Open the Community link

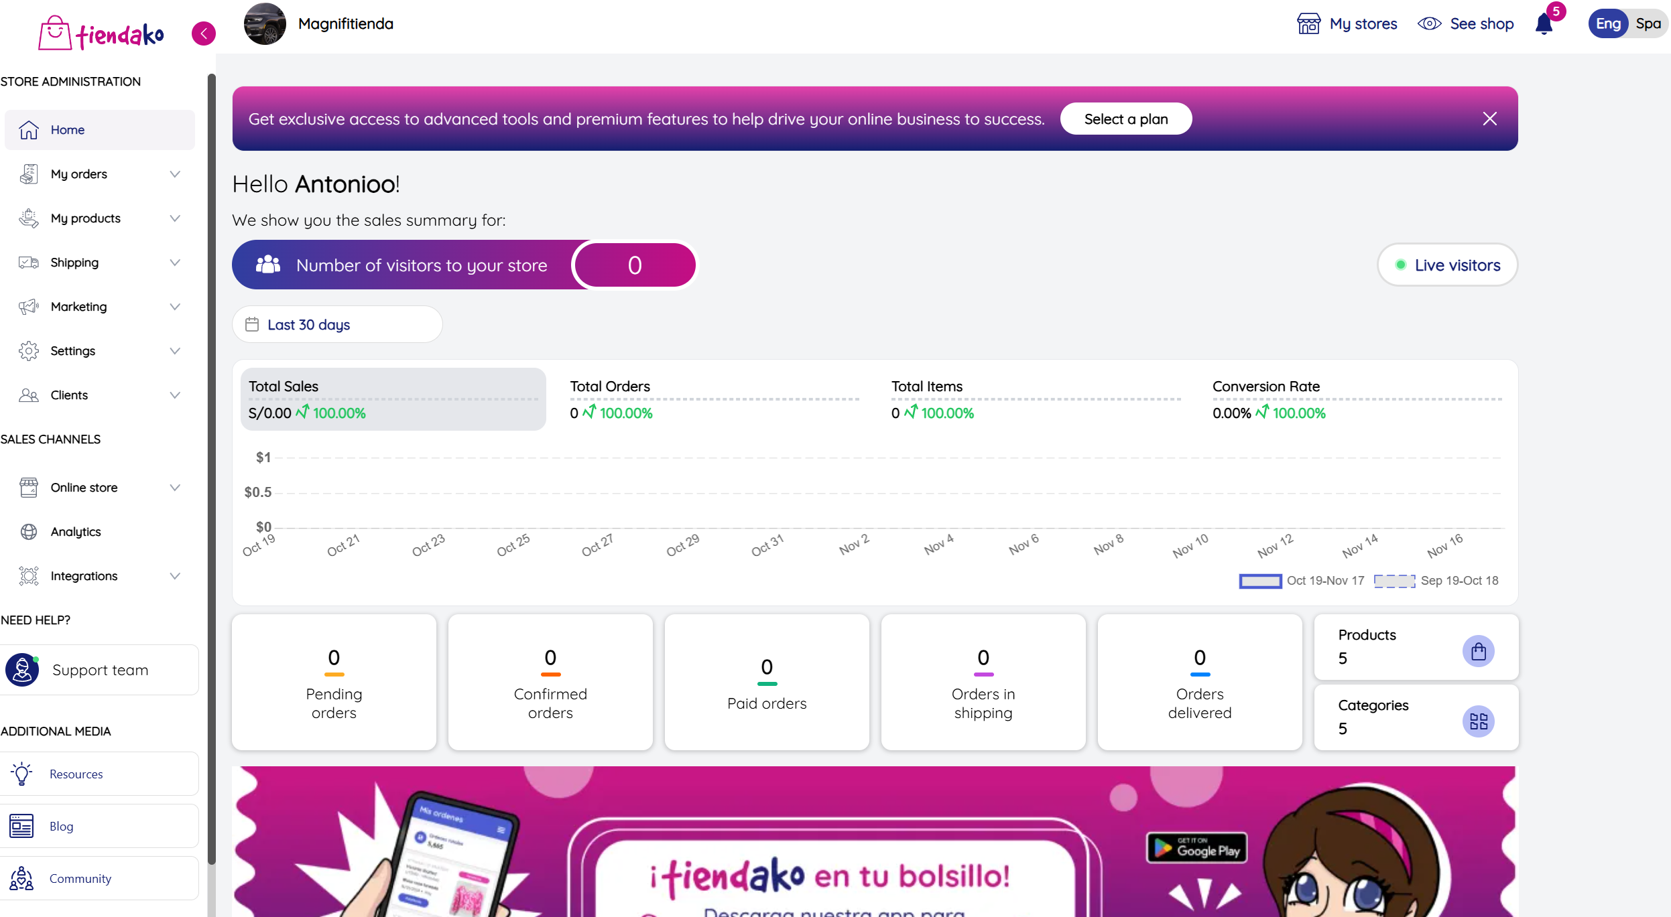coord(100,878)
